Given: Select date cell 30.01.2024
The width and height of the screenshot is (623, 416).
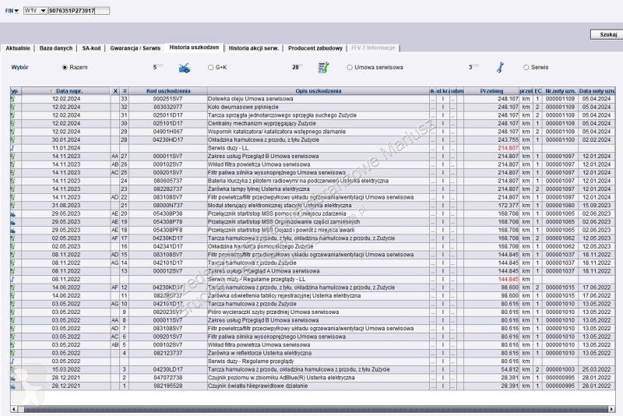Looking at the screenshot, I should point(66,140).
